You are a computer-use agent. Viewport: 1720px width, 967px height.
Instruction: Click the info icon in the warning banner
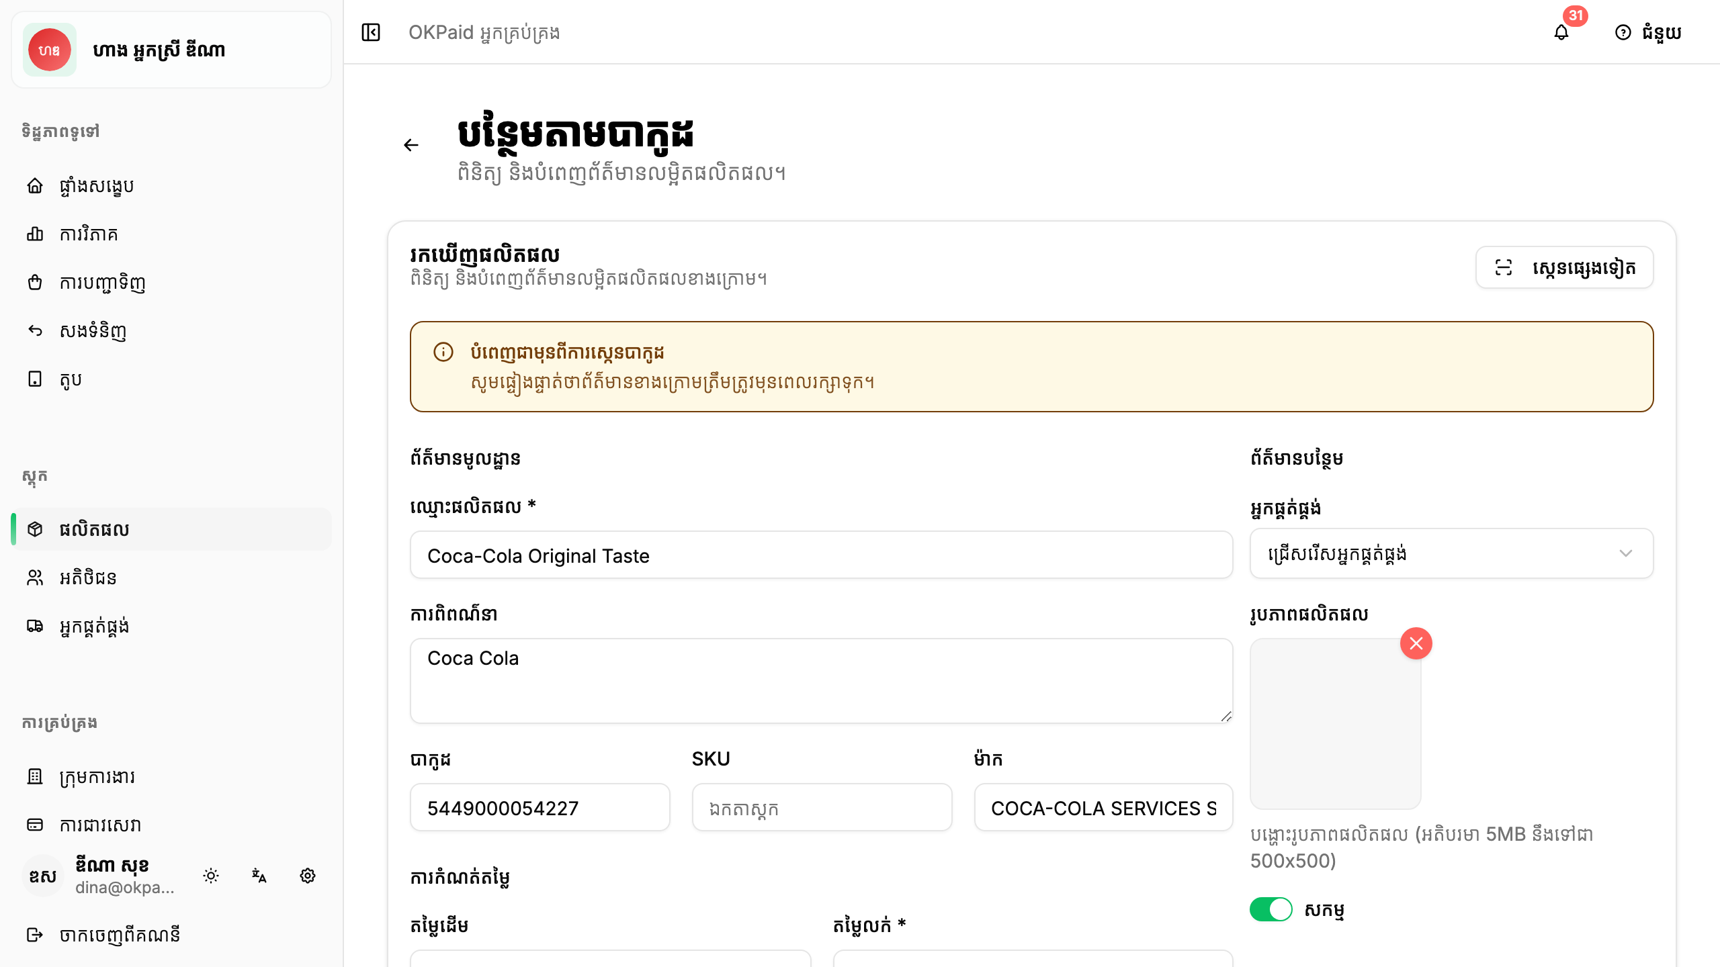pos(443,352)
